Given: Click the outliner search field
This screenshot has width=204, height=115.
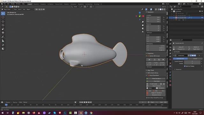Looking at the screenshot, I should point(185,6).
